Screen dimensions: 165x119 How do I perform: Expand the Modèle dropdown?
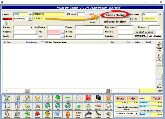tap(36, 32)
